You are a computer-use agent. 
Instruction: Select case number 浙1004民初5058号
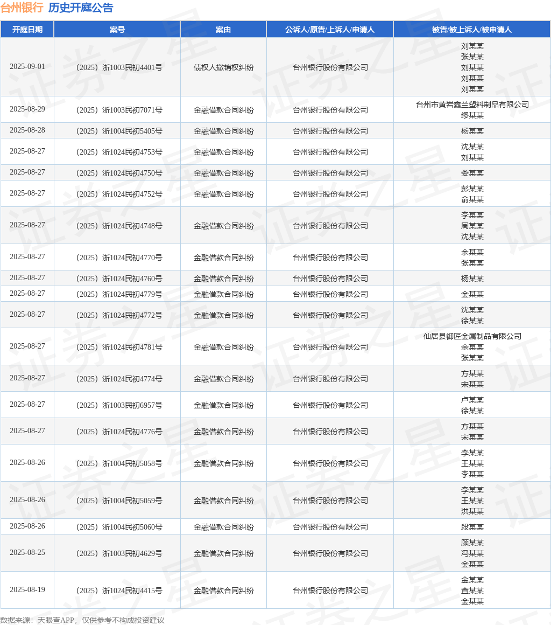click(x=119, y=463)
